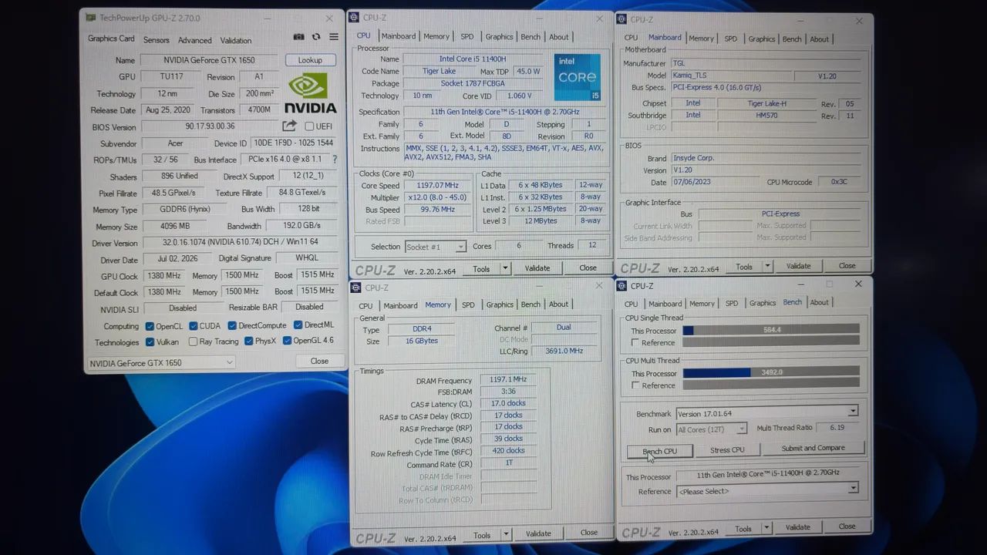Click the Chipset value Tiger Lake-H
The height and width of the screenshot is (555, 987).
coord(766,103)
